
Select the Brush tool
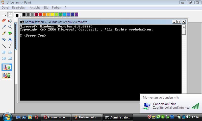[x=10, y=33]
